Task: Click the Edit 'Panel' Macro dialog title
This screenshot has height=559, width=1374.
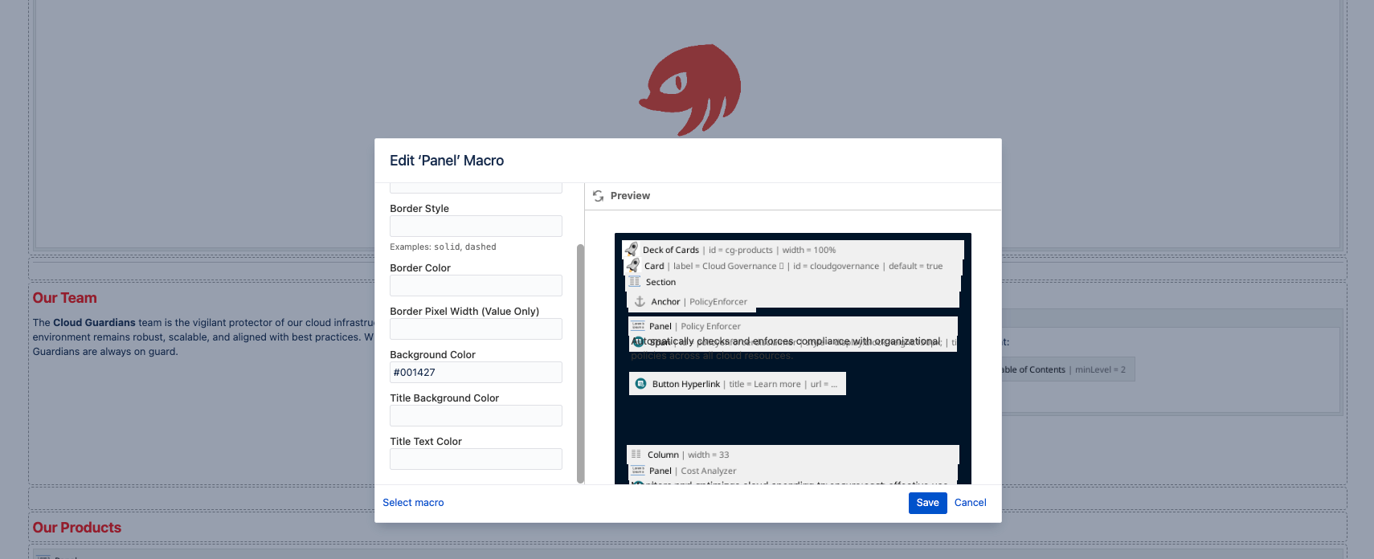Action: coord(447,161)
